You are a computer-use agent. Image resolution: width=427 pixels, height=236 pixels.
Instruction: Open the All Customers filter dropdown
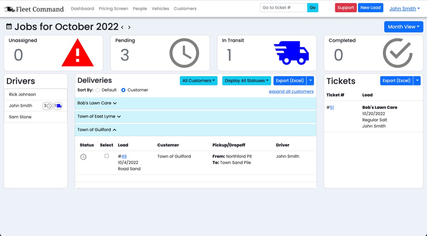coord(198,81)
